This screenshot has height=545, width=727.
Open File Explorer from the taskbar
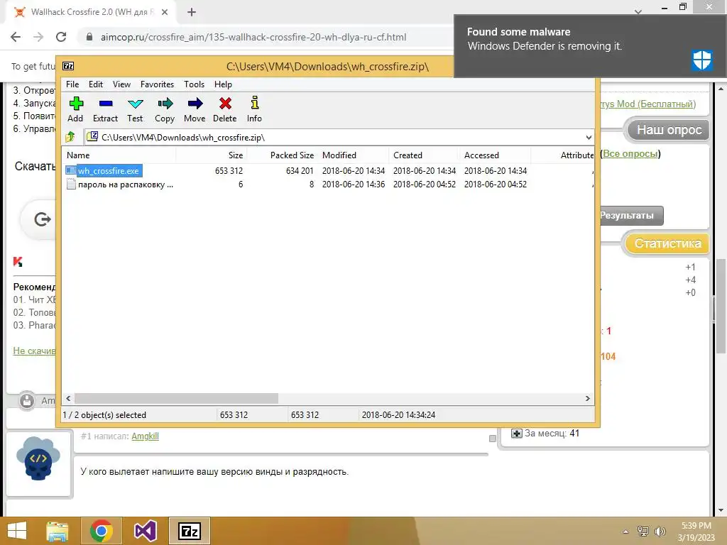(57, 531)
